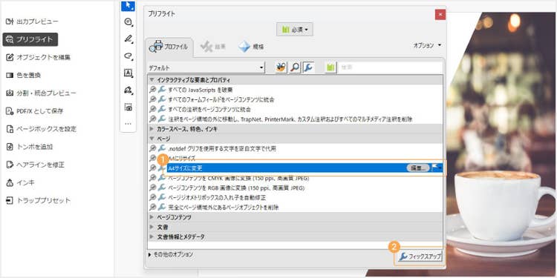
Task: Select トンボを追加 tool
Action: click(x=30, y=147)
